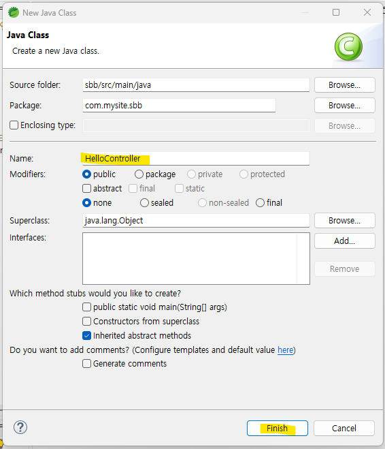Image resolution: width=385 pixels, height=449 pixels.
Task: Click the Remove interface button
Action: click(345, 269)
